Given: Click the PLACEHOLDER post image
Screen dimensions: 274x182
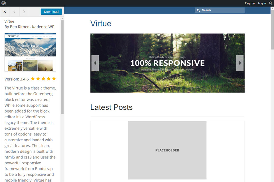Looking at the screenshot, I should [167, 150].
